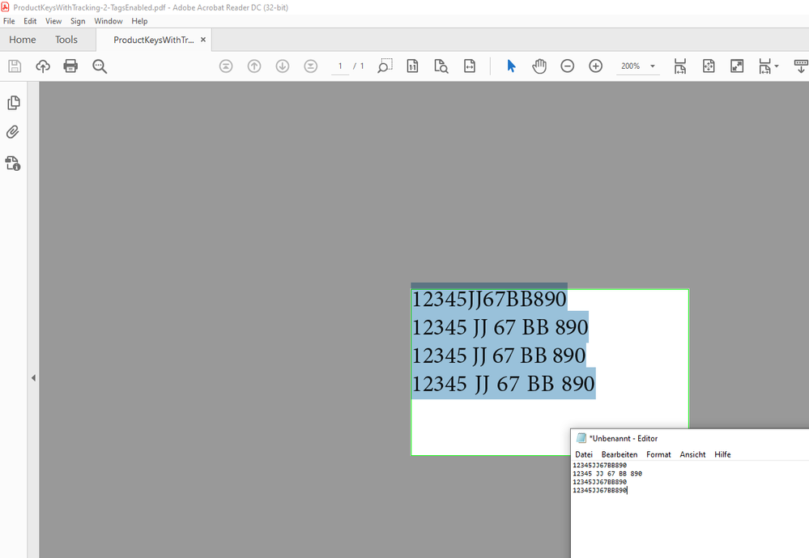Select the Hand tool
Image resolution: width=809 pixels, height=558 pixels.
(x=539, y=66)
